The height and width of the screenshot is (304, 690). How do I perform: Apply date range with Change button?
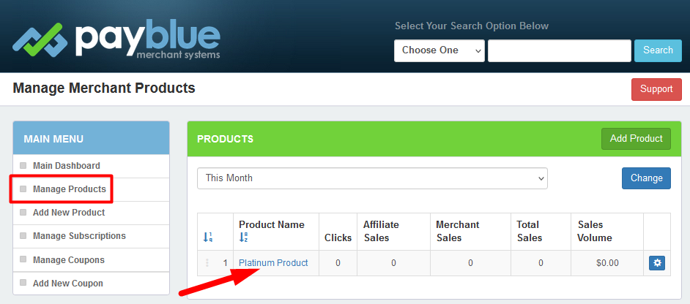[x=646, y=178]
